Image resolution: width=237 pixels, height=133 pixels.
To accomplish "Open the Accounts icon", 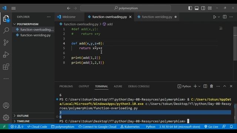I will point(6,106).
